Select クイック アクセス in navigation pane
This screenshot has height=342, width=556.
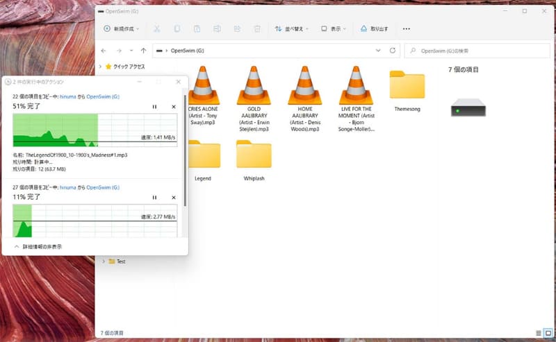click(x=126, y=67)
